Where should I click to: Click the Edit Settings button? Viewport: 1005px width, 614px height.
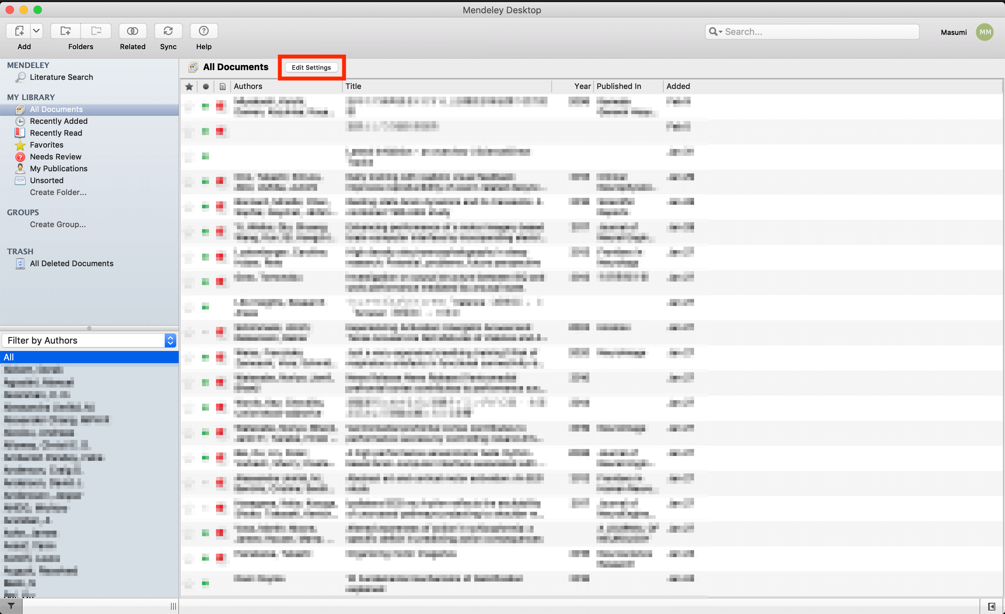(x=311, y=67)
